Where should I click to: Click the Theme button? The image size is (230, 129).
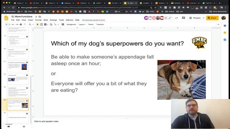91,24
